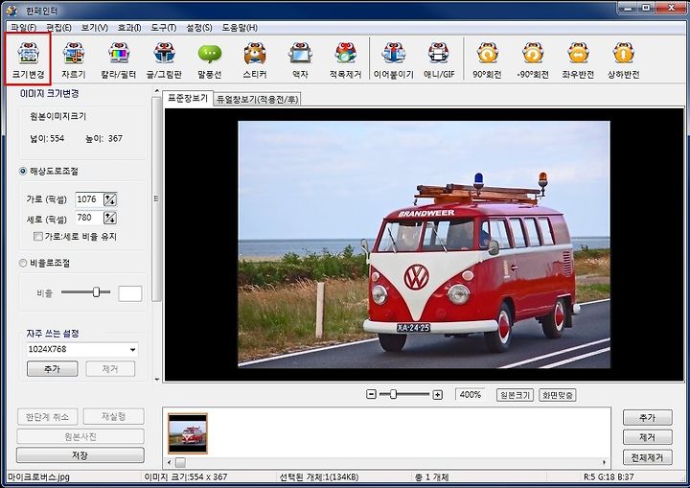Click the 원본크기 original size button
Screen dimensions: 690x488
point(515,395)
